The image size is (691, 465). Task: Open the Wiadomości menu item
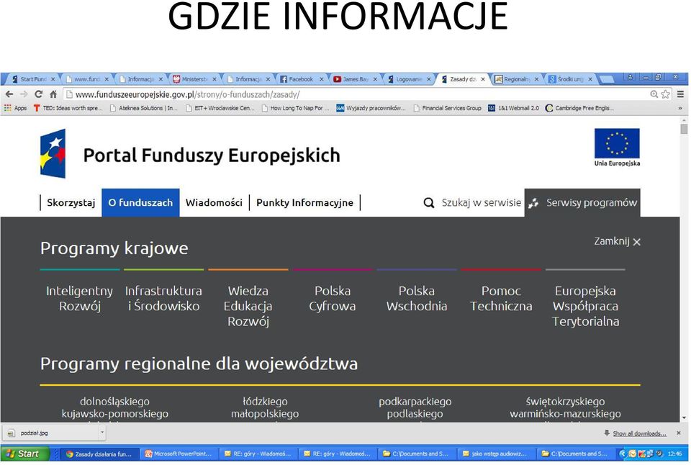pyautogui.click(x=214, y=203)
